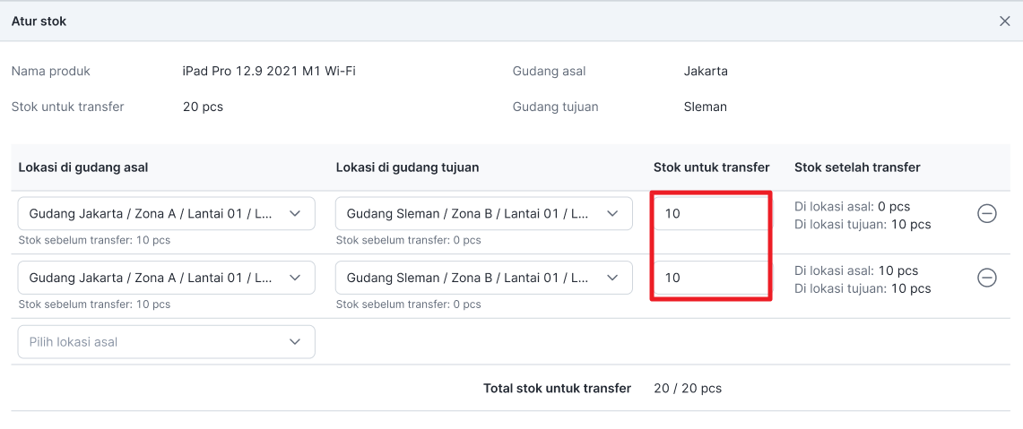The width and height of the screenshot is (1023, 429).
Task: Click the Atur stok dialog title
Action: coord(39,21)
